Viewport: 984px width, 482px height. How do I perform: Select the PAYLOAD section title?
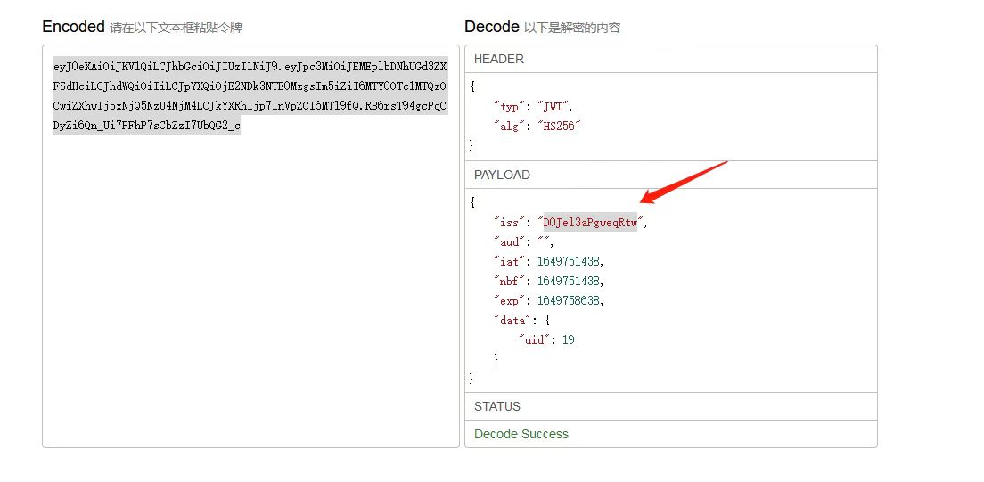(502, 175)
